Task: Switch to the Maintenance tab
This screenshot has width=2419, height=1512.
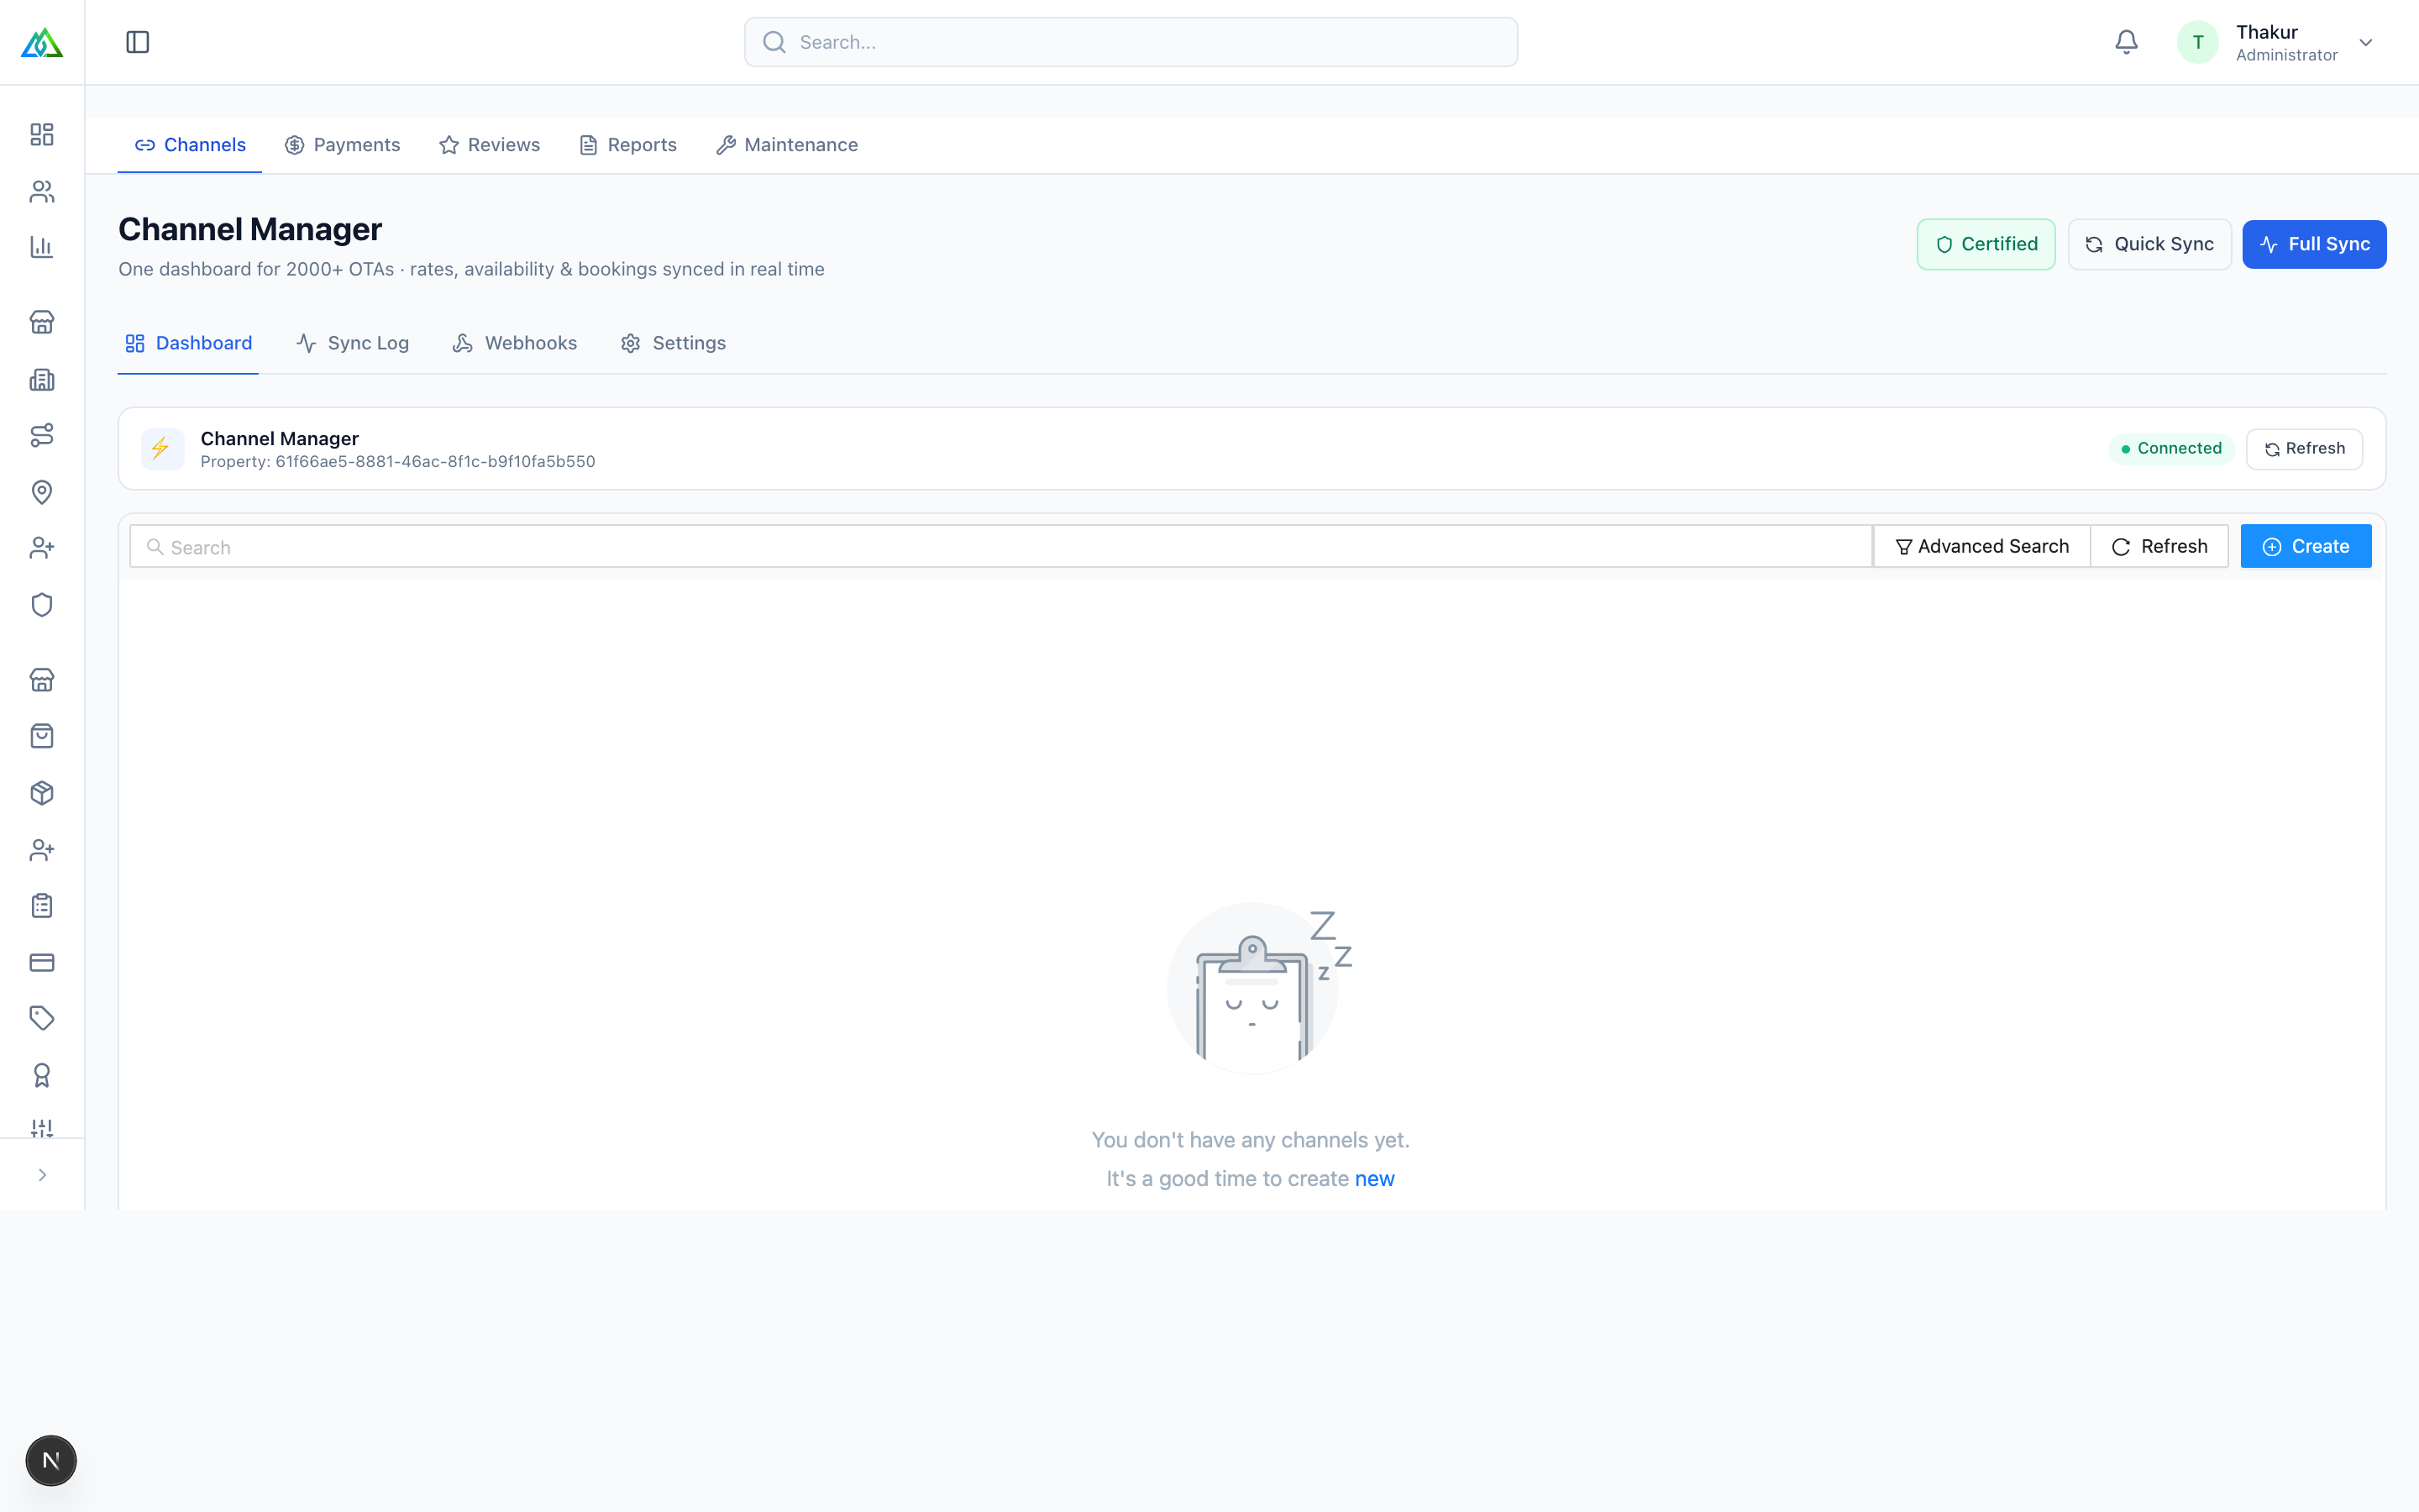Action: click(788, 145)
